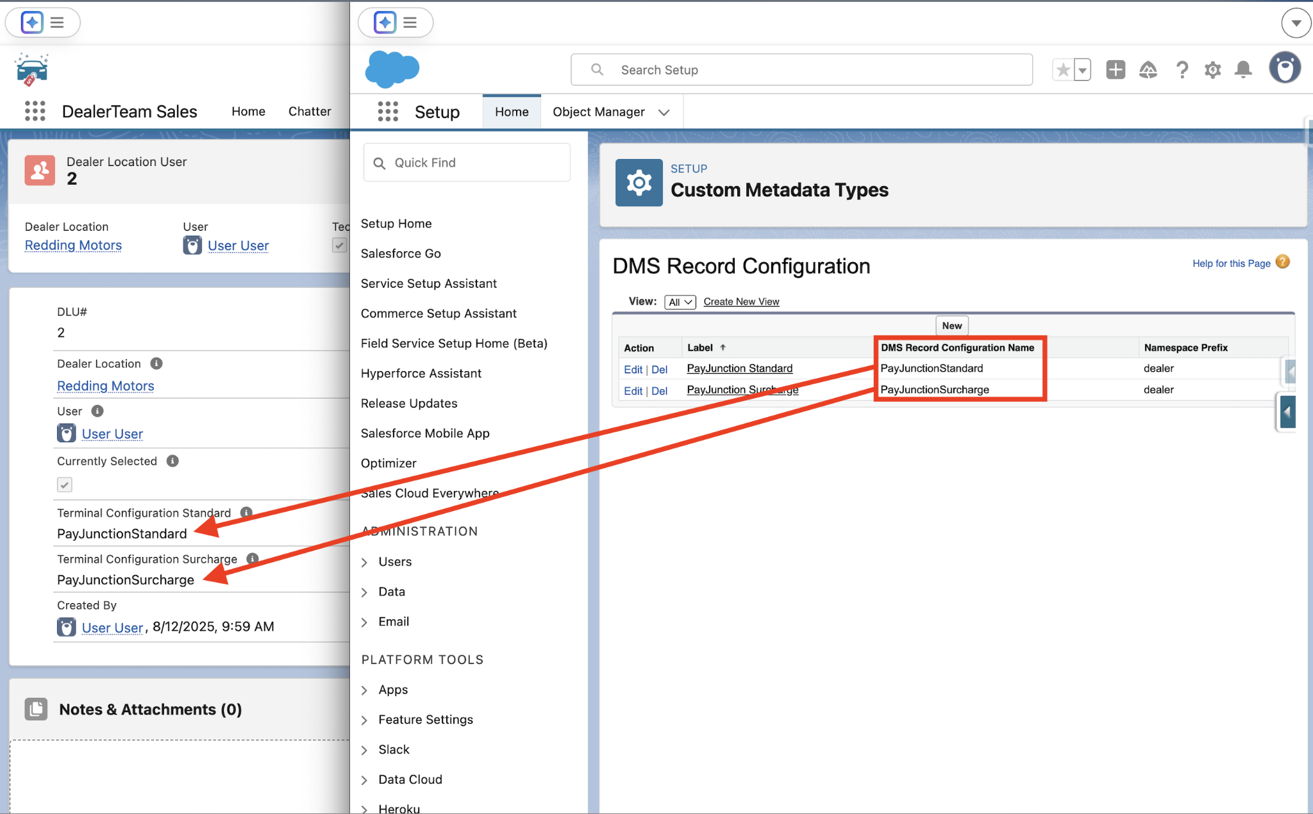Open the Trailhead guidance center icon
Viewport: 1313px width, 814px height.
point(1148,69)
